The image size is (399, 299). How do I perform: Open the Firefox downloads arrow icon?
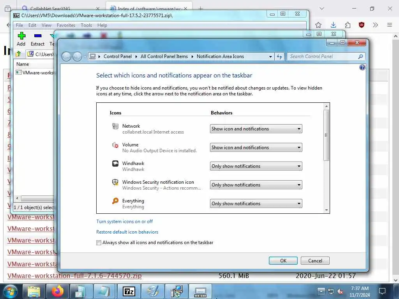point(334,25)
